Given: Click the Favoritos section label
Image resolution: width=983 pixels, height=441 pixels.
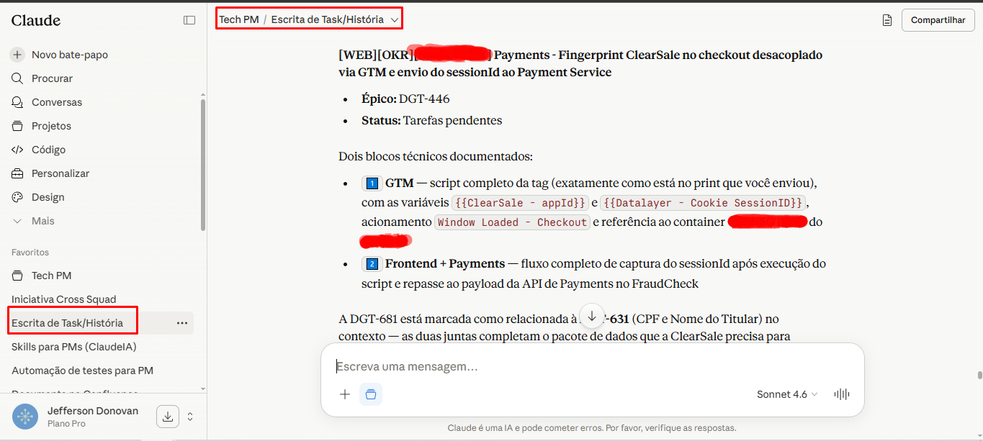Looking at the screenshot, I should click(x=30, y=253).
